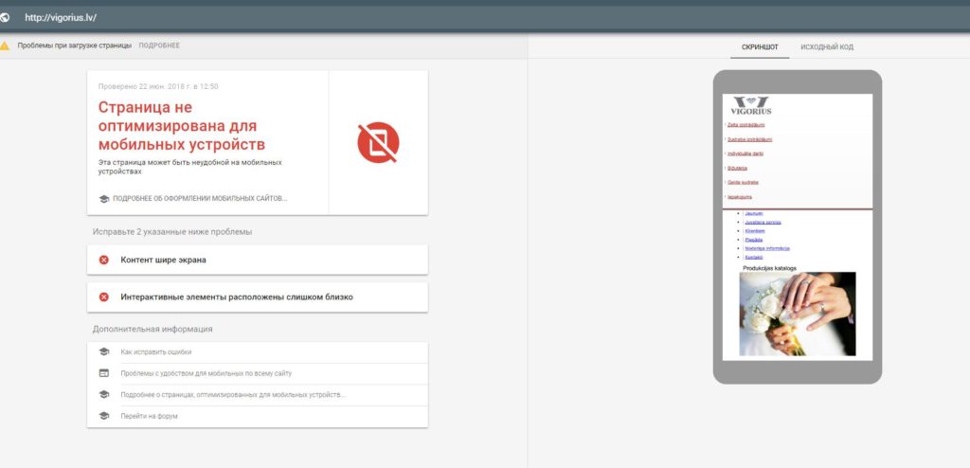
Task: Open Подробнее об оформлении мобильных сайтов link
Action: (x=199, y=198)
